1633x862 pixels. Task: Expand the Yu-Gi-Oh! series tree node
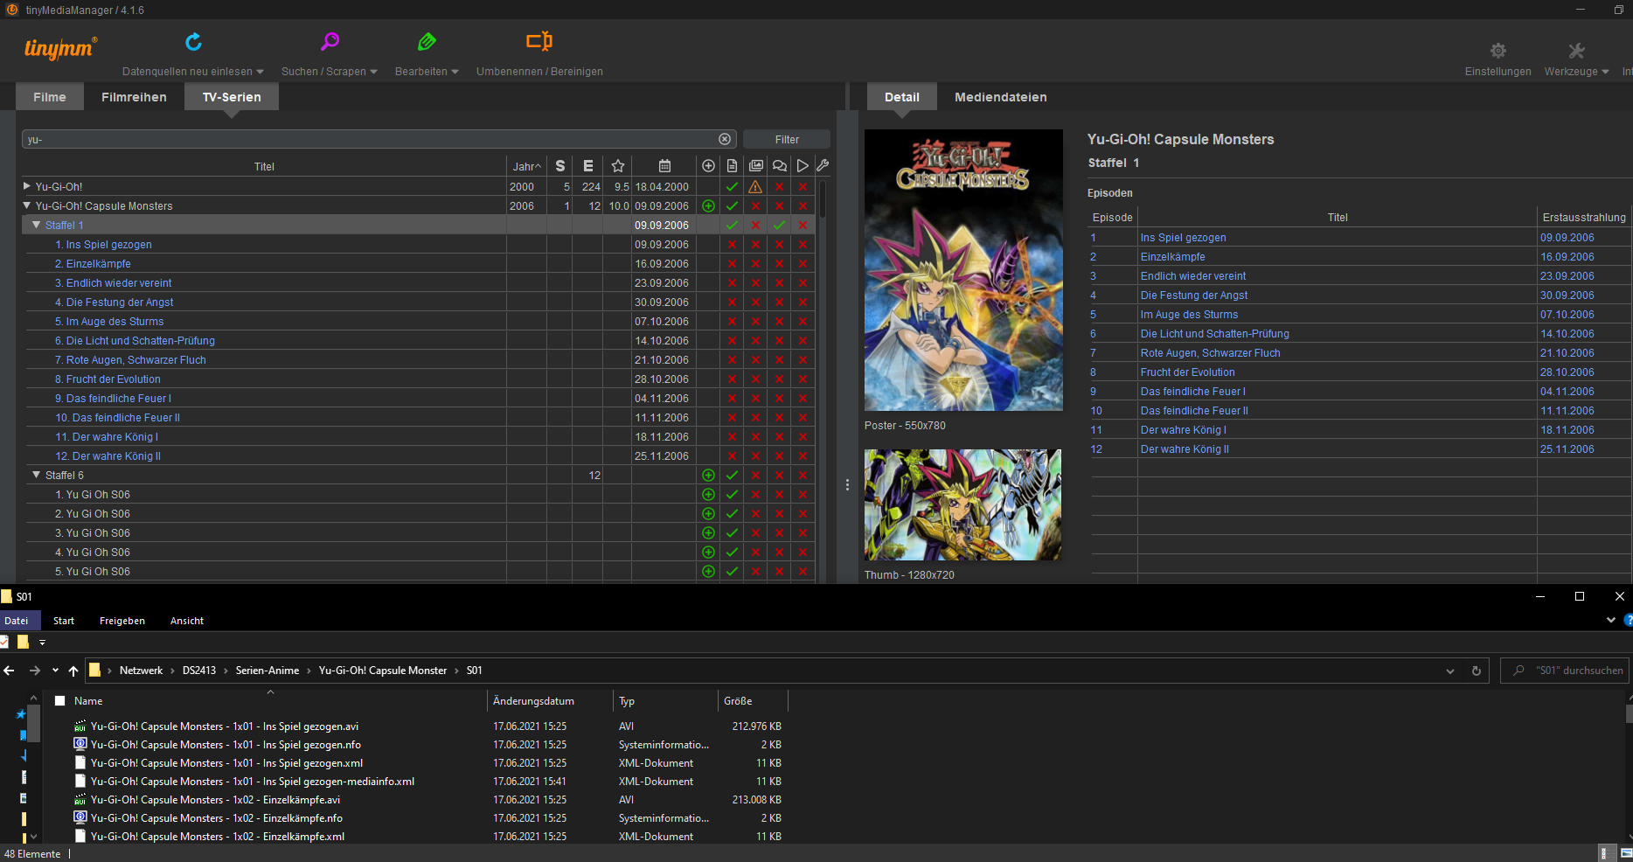(x=26, y=186)
